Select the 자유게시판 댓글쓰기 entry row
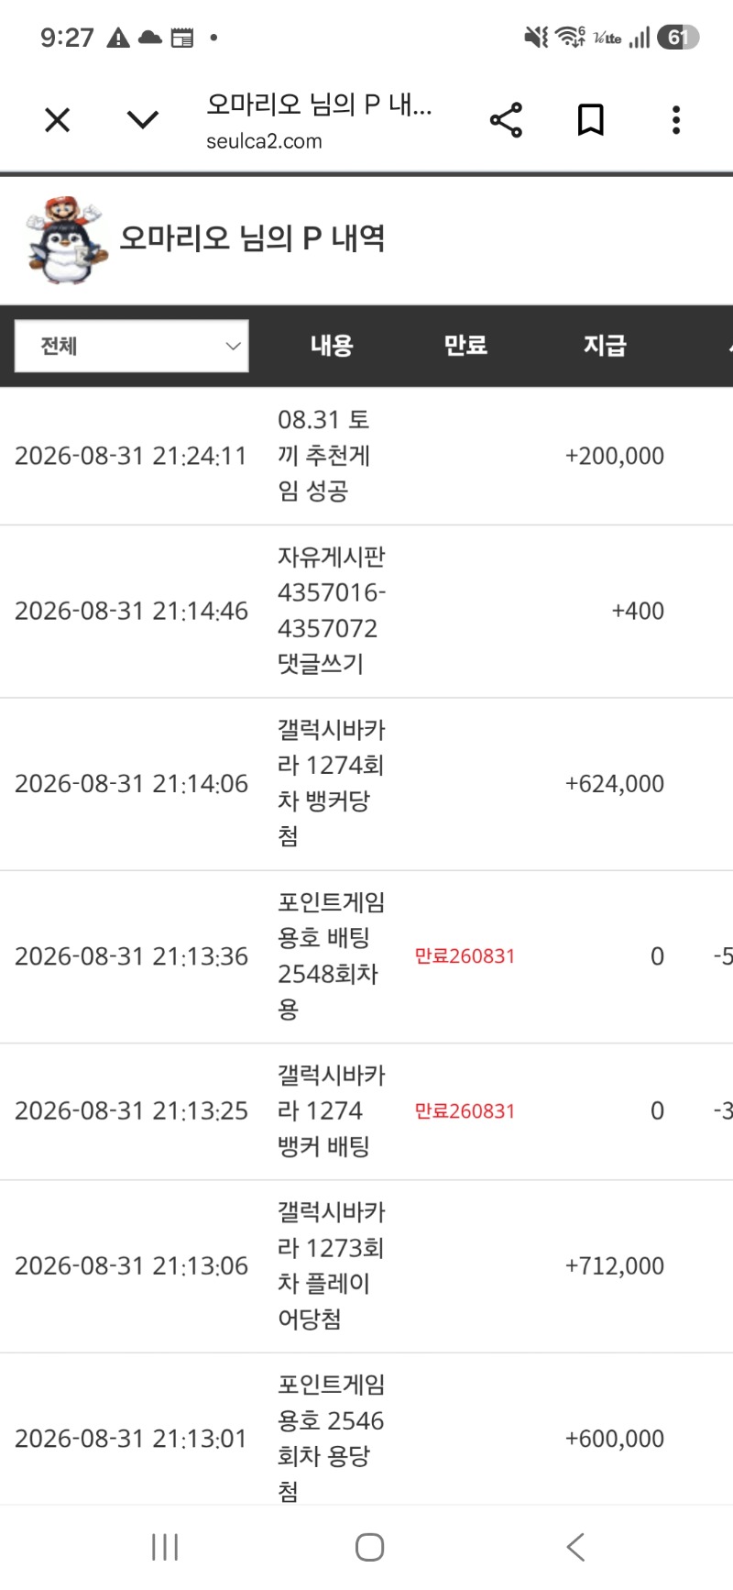Image resolution: width=733 pixels, height=1590 pixels. coord(366,611)
